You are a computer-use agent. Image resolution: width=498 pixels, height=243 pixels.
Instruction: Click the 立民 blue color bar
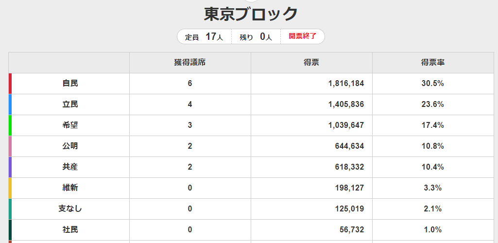(x=10, y=104)
